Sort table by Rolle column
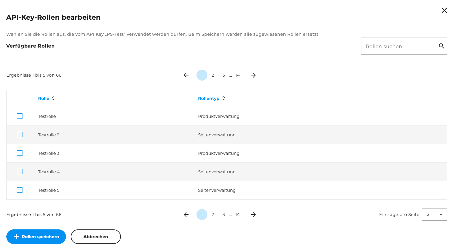 [x=53, y=98]
